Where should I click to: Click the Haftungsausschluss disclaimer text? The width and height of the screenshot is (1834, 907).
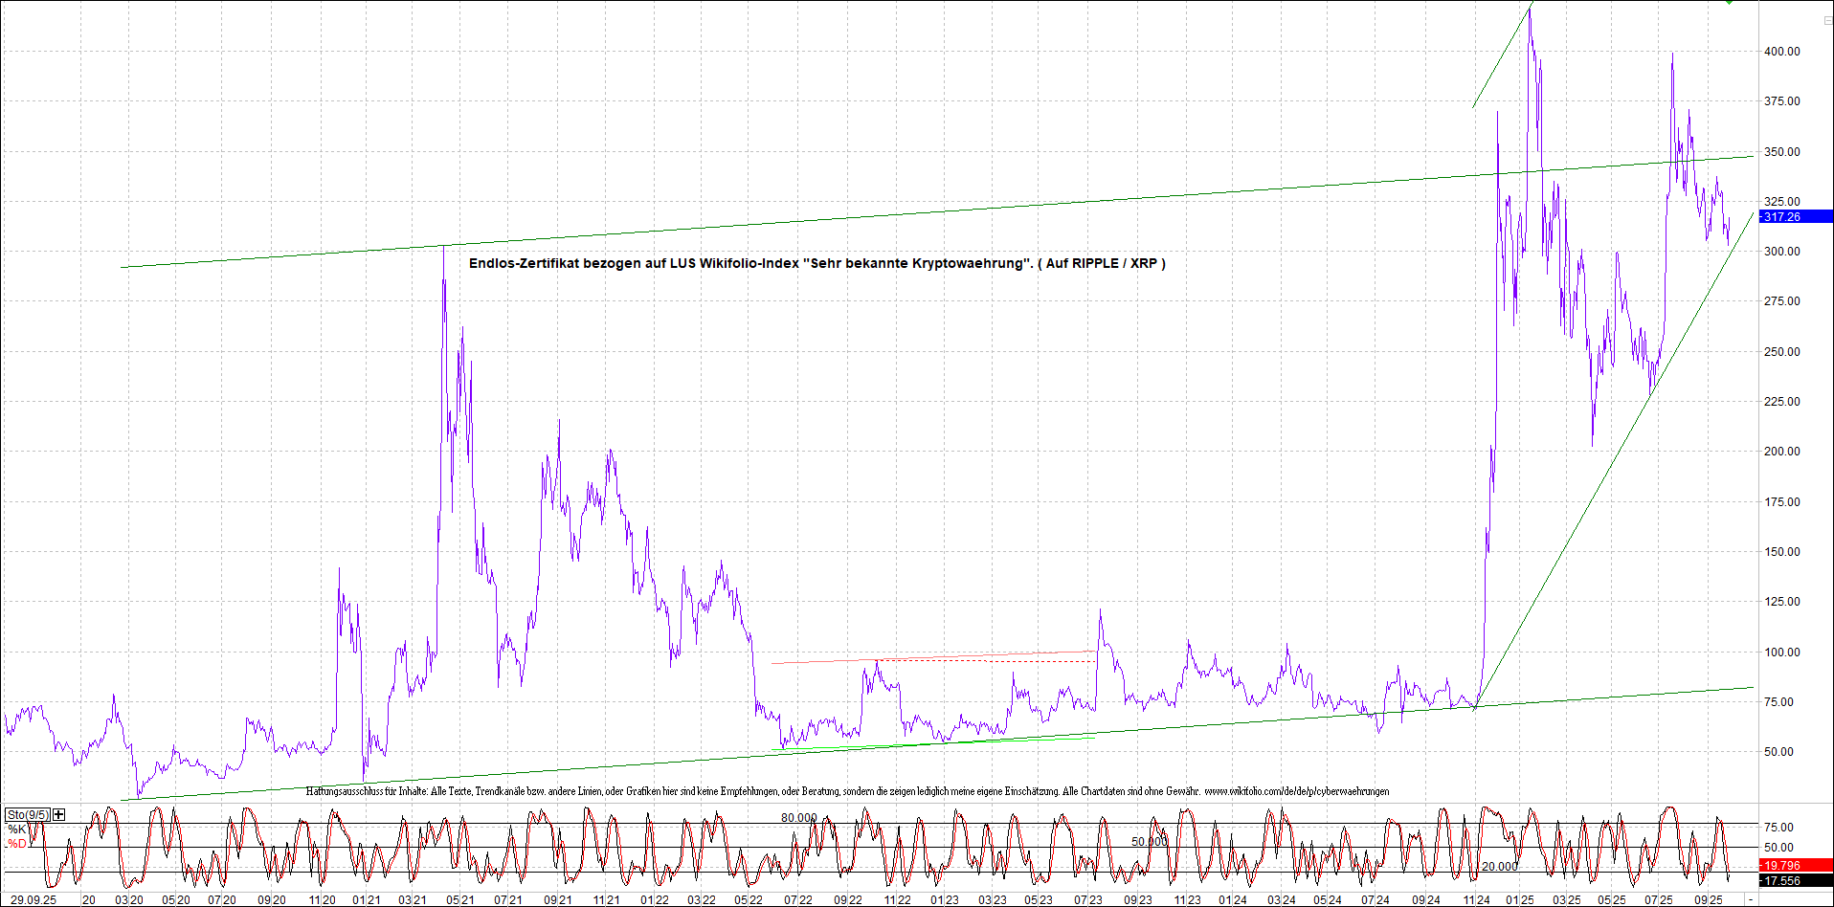(847, 791)
